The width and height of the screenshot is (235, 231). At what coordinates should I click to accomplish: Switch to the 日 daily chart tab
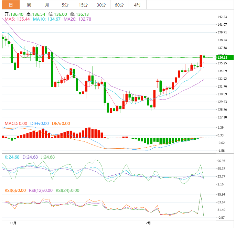(11, 5)
